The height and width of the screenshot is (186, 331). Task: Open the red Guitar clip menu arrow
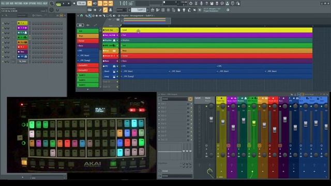click(122, 56)
